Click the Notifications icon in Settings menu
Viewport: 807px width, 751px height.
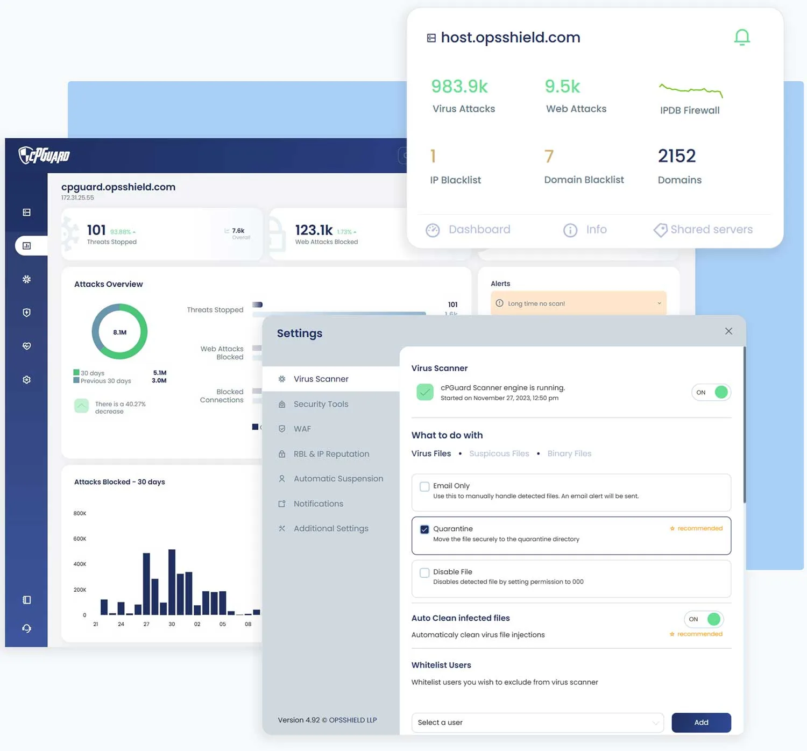[282, 504]
